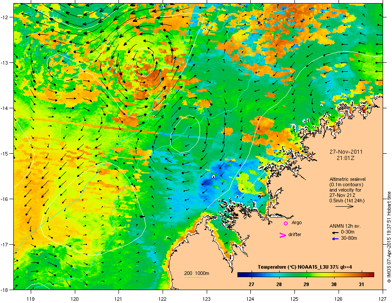This screenshot has height=303, width=392.
Task: Click the latitude axis label -12
Action: click(x=5, y=17)
